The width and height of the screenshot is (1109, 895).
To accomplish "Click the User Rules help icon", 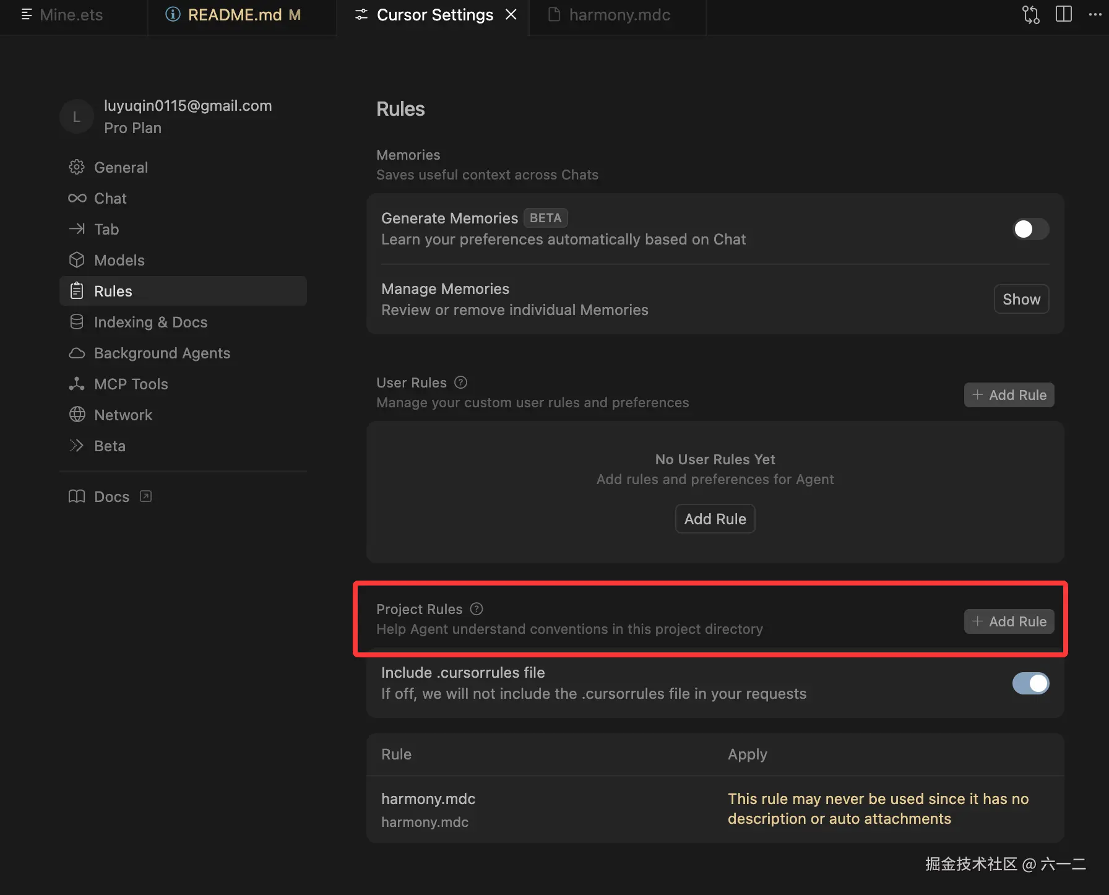I will point(460,383).
